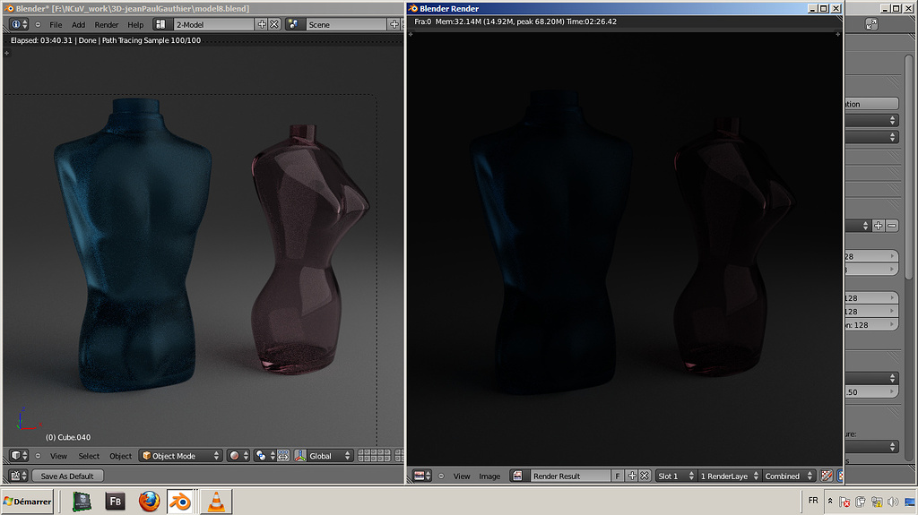Open render window left panel plus corner
Image resolution: width=918 pixels, height=515 pixels.
click(411, 34)
